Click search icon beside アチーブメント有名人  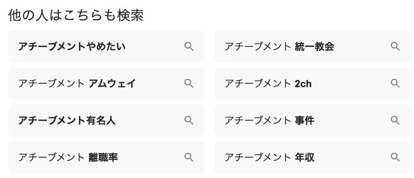pos(188,120)
